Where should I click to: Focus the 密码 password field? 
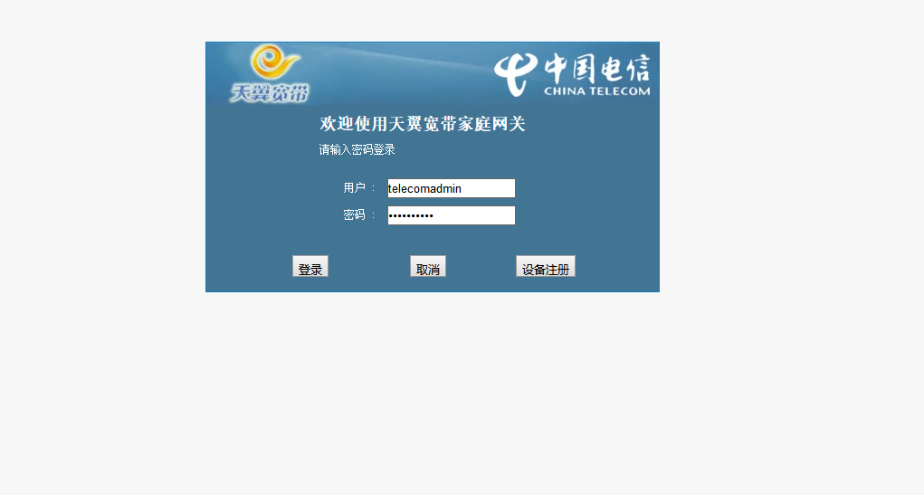click(x=452, y=215)
